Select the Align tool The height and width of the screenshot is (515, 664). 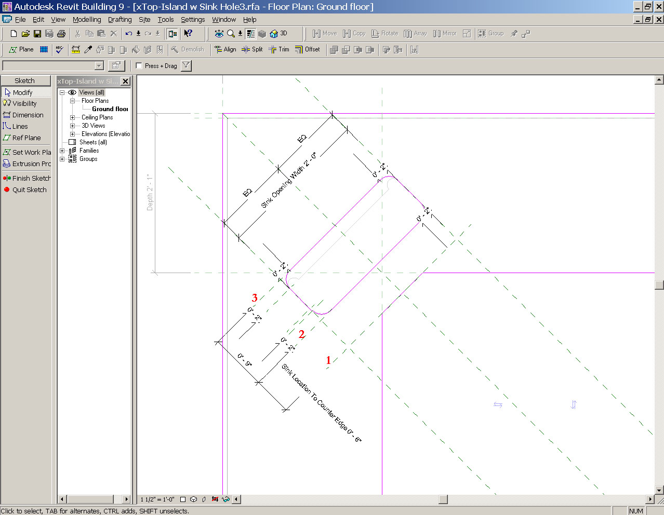tap(225, 49)
